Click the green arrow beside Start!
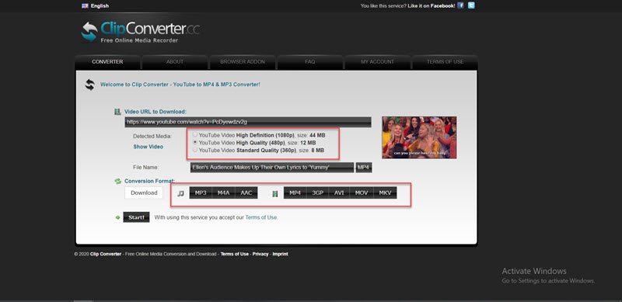 (x=117, y=217)
